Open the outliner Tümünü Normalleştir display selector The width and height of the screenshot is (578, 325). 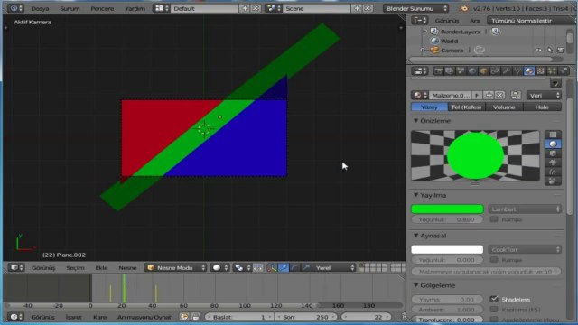[x=532, y=21]
